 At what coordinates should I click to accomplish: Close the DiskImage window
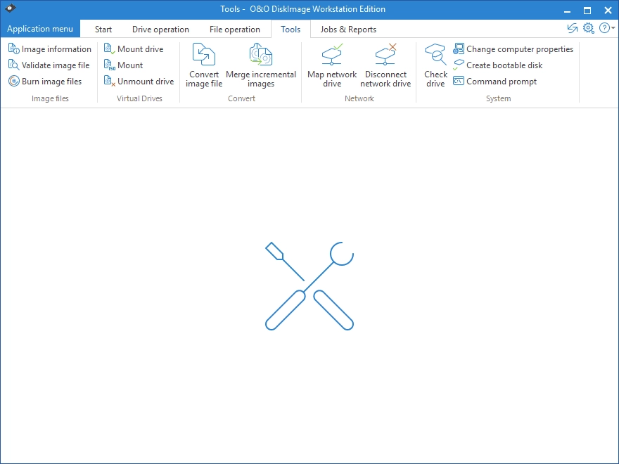pos(608,11)
